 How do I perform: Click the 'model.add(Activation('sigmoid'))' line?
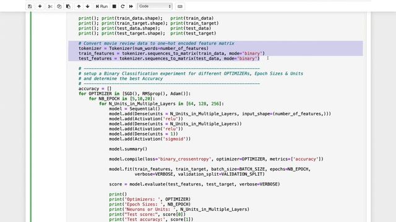pyautogui.click(x=150, y=139)
